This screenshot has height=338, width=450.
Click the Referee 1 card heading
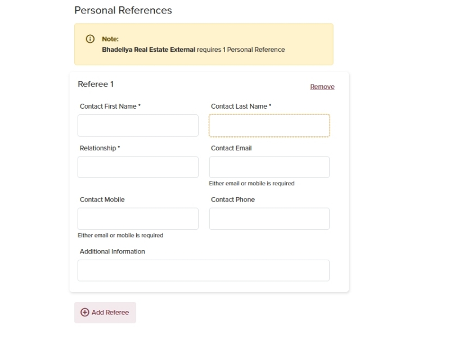click(x=96, y=84)
